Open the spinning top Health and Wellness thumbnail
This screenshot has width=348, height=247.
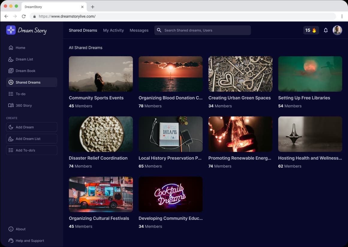click(x=310, y=134)
